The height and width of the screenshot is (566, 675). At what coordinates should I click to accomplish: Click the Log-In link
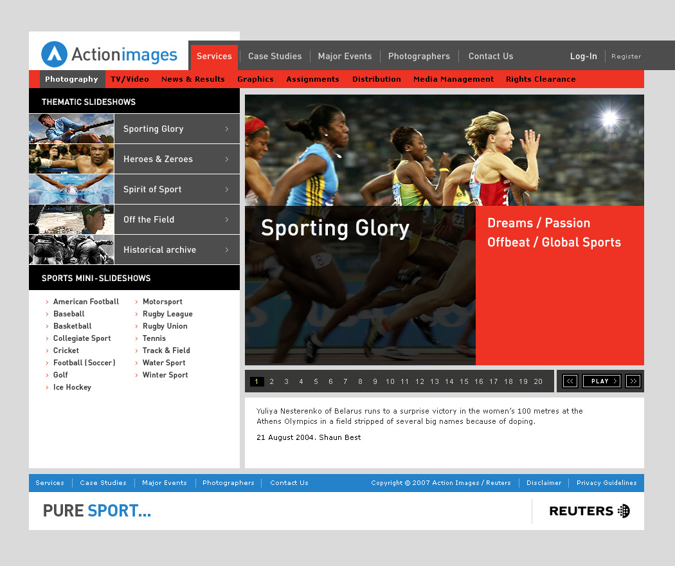click(583, 57)
